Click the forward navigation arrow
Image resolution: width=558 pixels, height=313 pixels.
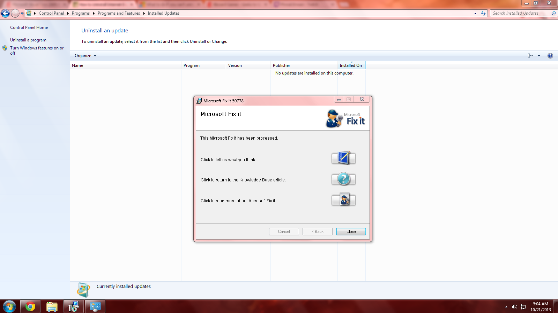pyautogui.click(x=15, y=14)
